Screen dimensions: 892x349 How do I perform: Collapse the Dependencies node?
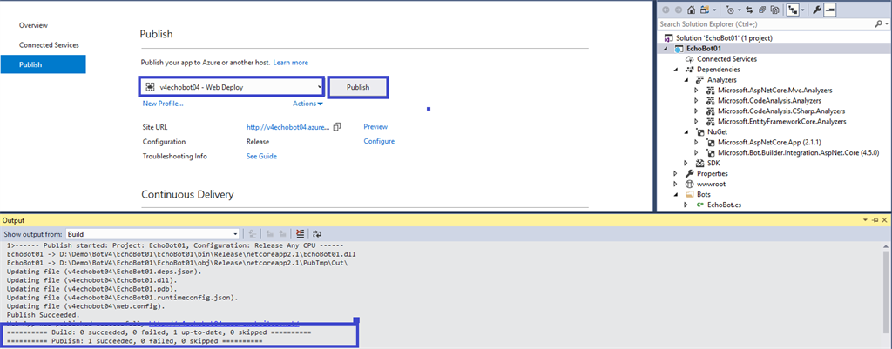point(676,70)
